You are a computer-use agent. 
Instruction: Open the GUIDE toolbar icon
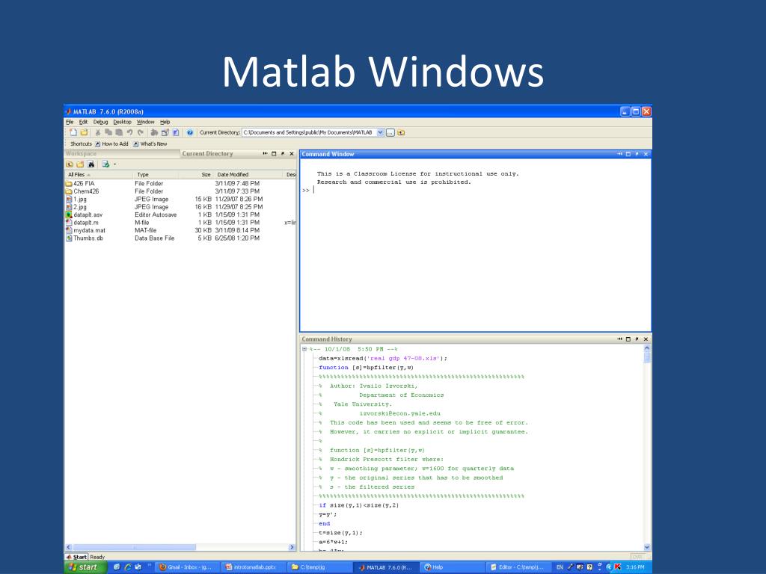click(165, 132)
